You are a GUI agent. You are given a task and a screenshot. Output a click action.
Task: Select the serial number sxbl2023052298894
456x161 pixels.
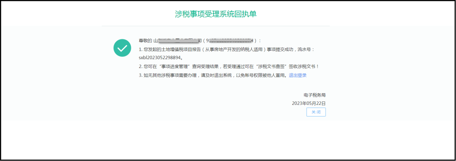[160, 57]
